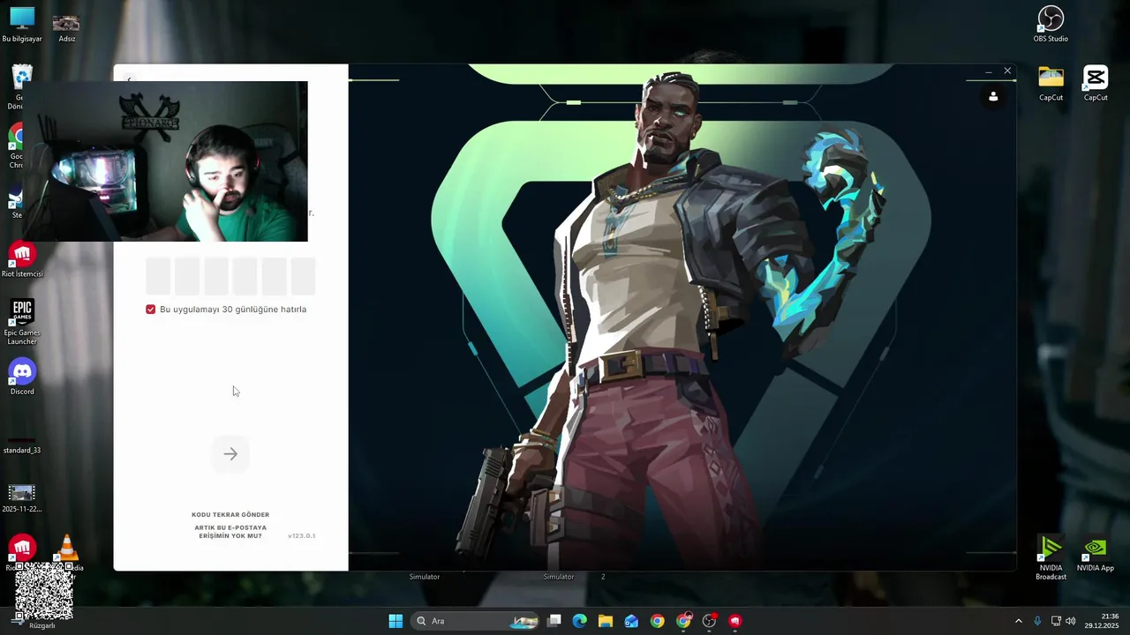Focus the second verification code box
This screenshot has height=635, width=1130.
point(187,276)
